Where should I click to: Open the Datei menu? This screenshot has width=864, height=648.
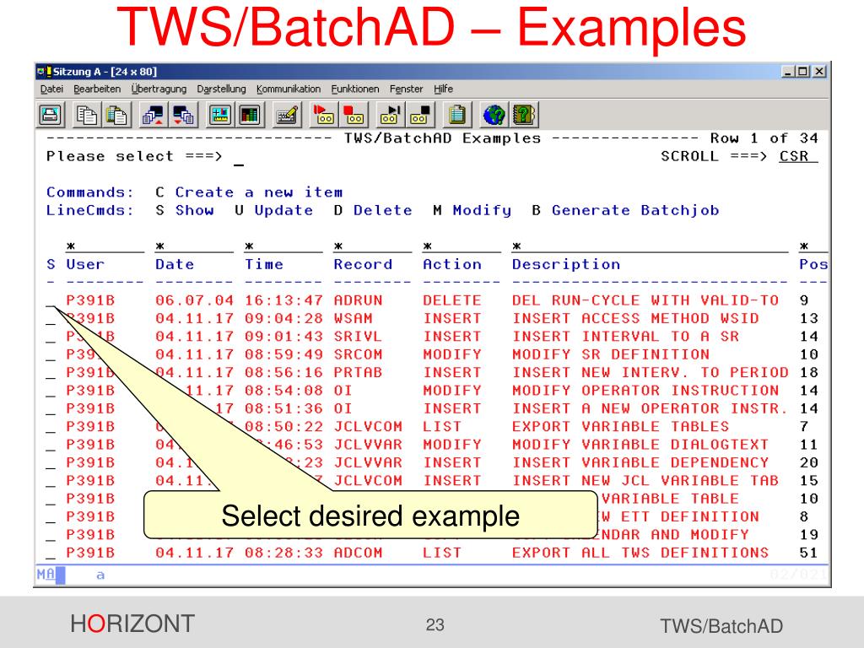51,89
